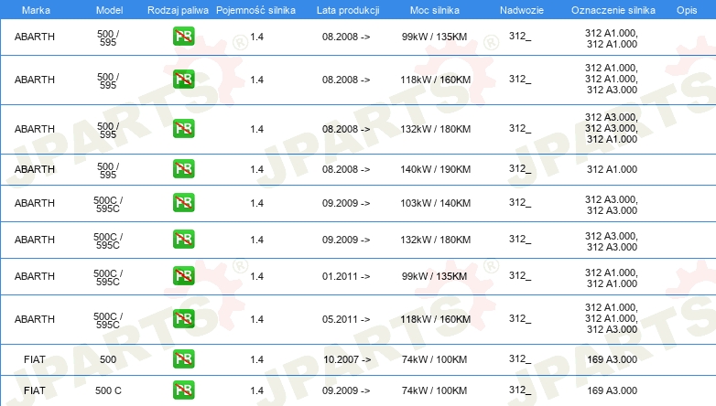
Task: Select the 140kW / 190KM power cell
Action: tap(435, 169)
